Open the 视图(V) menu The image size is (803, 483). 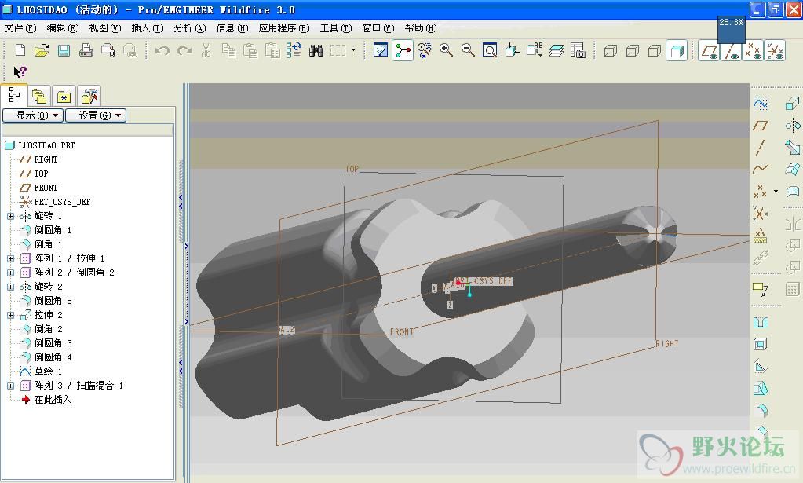tap(105, 28)
